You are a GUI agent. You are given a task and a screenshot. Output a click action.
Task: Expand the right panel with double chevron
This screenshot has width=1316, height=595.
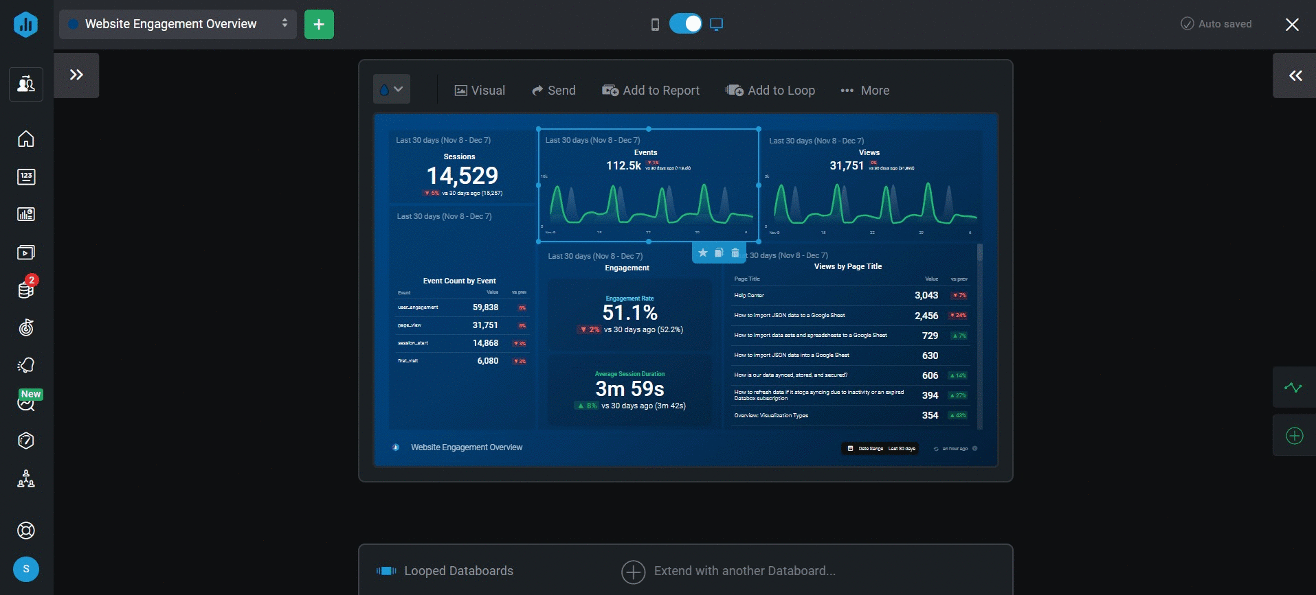pos(1295,75)
